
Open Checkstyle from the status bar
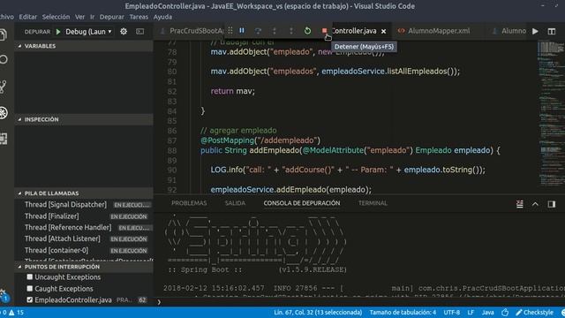(x=534, y=313)
